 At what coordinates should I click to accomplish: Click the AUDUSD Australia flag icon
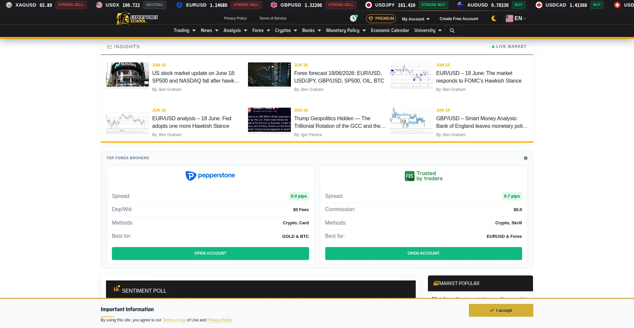pyautogui.click(x=460, y=5)
